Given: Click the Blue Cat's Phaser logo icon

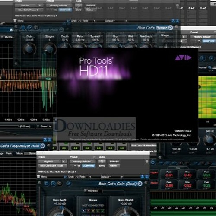Looking at the screenshot, I should [171, 28].
